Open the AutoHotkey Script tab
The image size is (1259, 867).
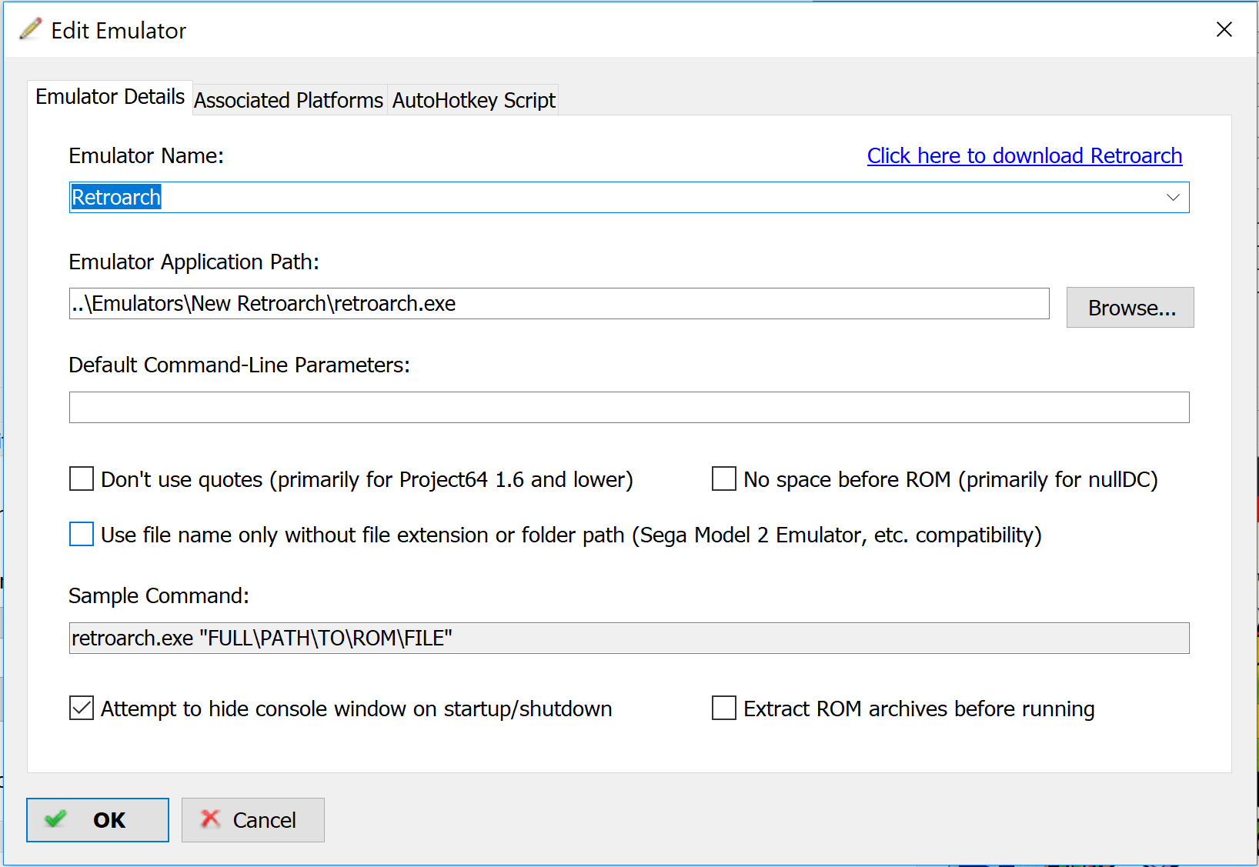click(x=473, y=100)
